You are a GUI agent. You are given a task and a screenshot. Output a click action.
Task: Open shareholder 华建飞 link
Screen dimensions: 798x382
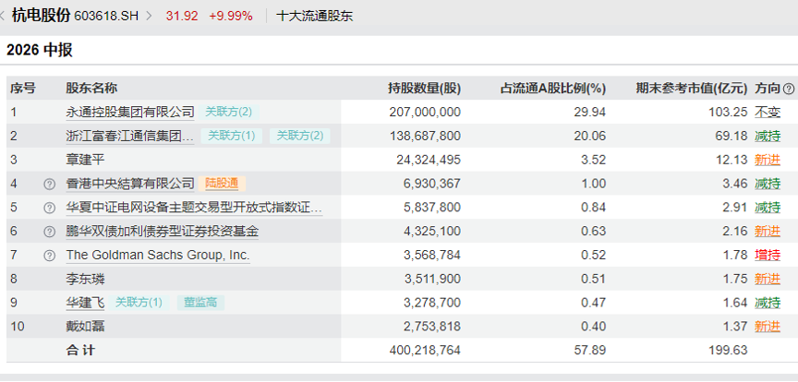[x=85, y=303]
